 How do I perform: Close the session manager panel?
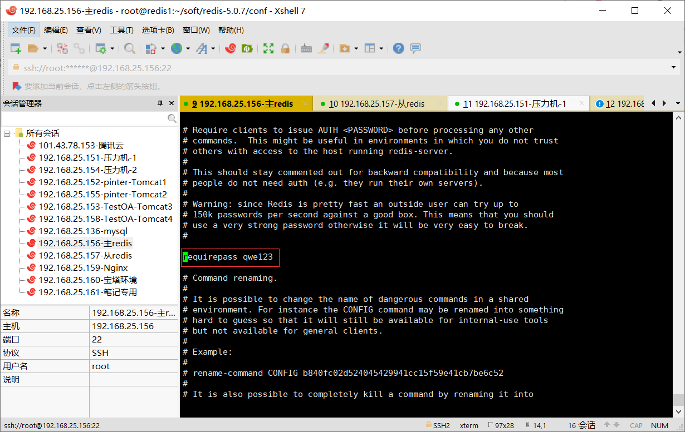point(171,103)
